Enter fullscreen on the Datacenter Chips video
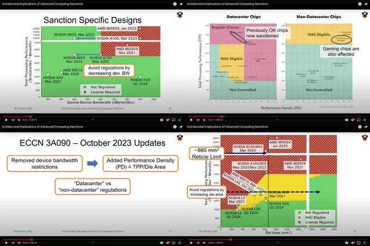 365,120
